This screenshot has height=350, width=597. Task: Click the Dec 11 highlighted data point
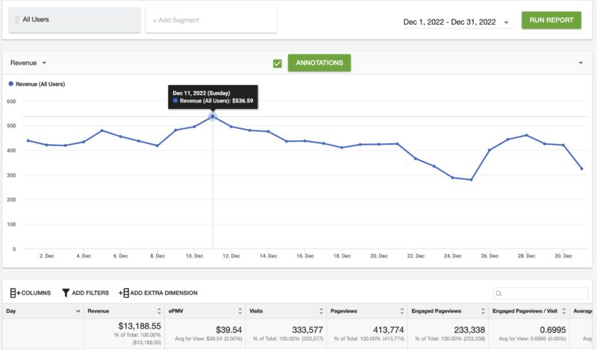click(213, 116)
